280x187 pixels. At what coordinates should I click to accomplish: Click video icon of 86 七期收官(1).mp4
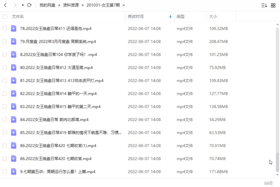pos(14,146)
